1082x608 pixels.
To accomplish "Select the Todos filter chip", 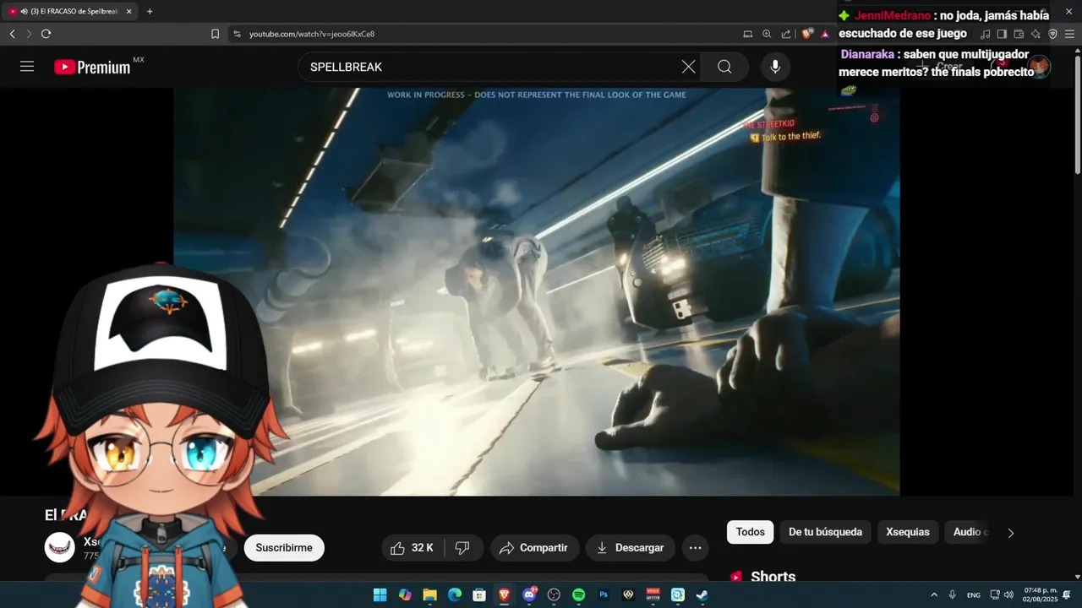I will click(750, 532).
